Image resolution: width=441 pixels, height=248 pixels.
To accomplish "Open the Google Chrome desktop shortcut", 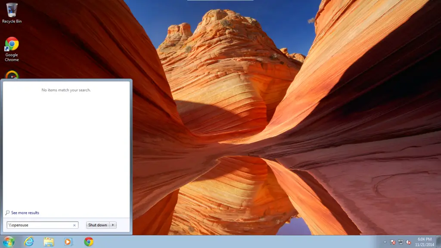I will coord(12,49).
